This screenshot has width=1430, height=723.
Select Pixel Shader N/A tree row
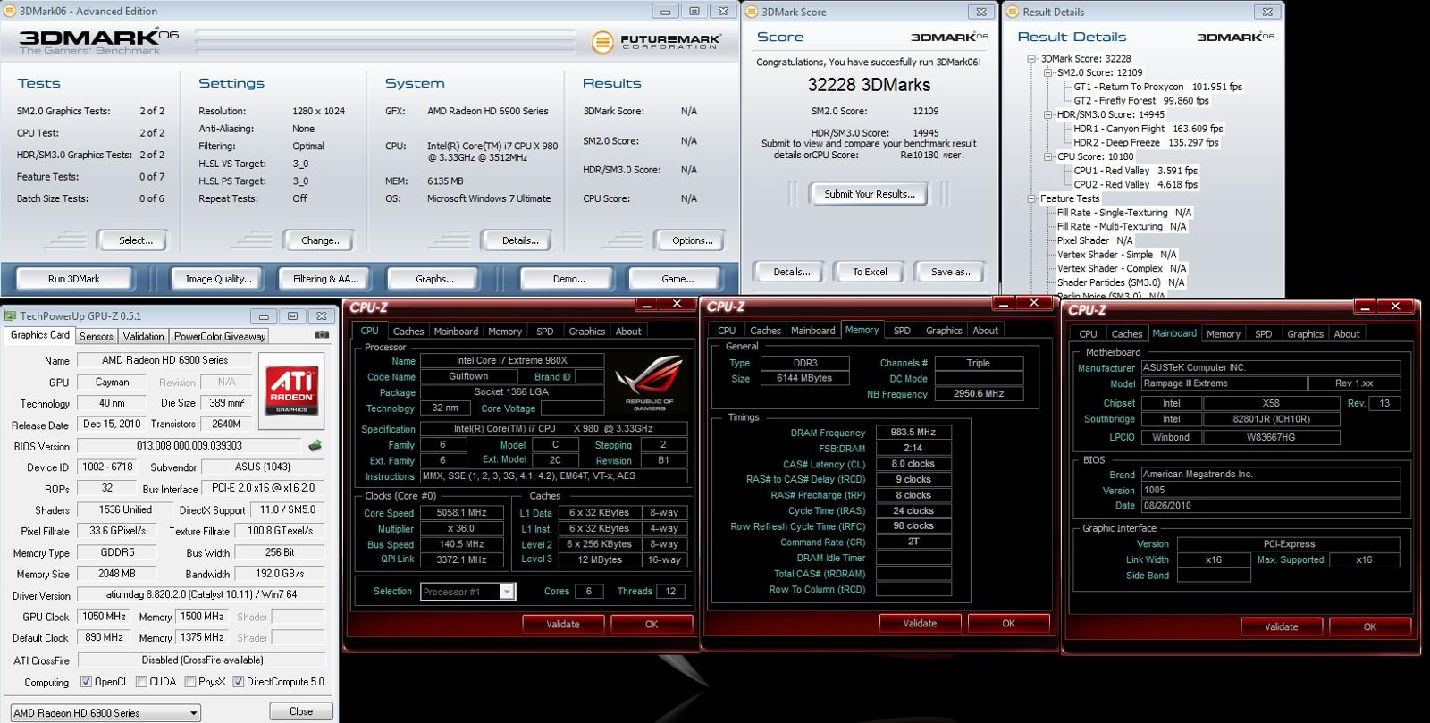pyautogui.click(x=1095, y=240)
